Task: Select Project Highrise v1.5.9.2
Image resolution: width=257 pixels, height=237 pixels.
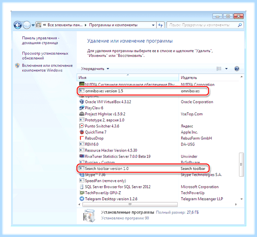Action: (x=105, y=114)
